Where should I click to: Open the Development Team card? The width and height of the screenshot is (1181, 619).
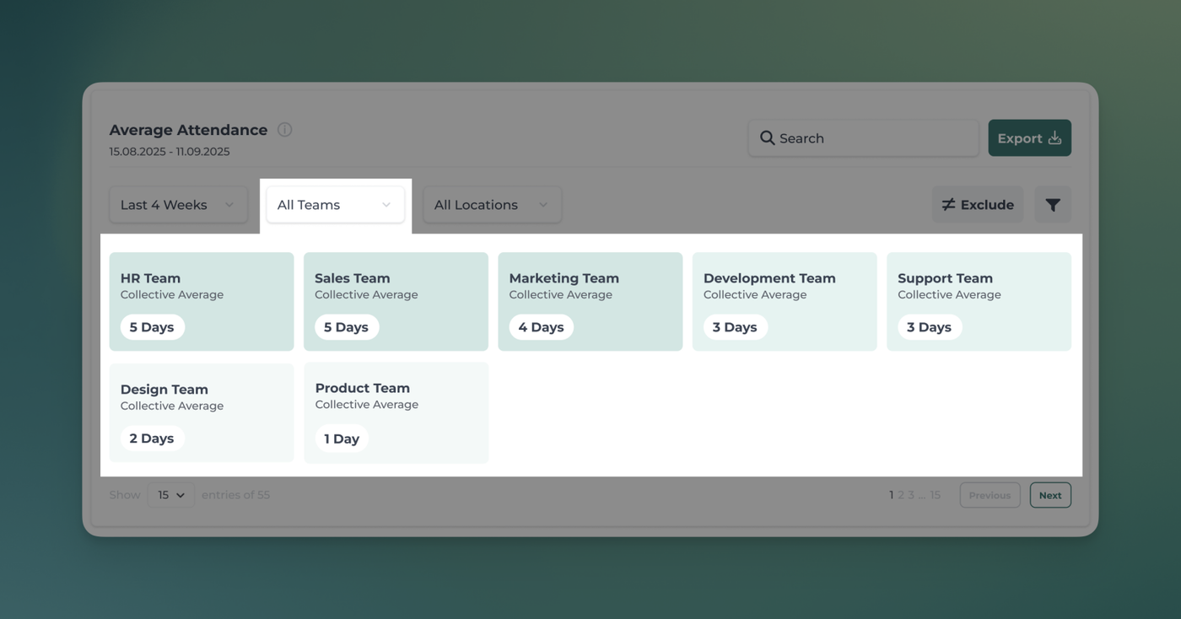[784, 302]
